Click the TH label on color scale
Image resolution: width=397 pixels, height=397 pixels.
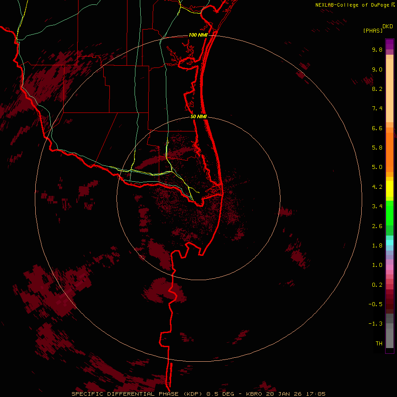tap(379, 344)
